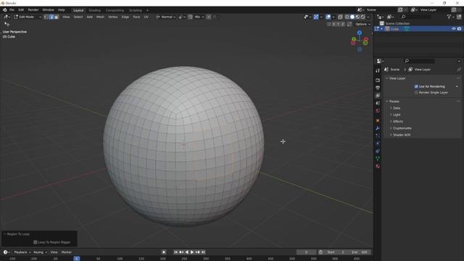Open the Object Data mesh properties tab
This screenshot has width=464, height=261.
tap(378, 159)
